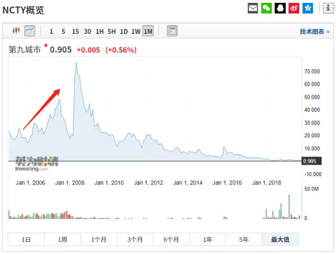Set interval to 1D
This screenshot has width=336, height=254.
(x=124, y=31)
